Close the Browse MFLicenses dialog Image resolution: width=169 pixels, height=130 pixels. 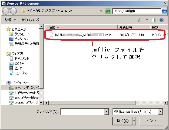165,4
